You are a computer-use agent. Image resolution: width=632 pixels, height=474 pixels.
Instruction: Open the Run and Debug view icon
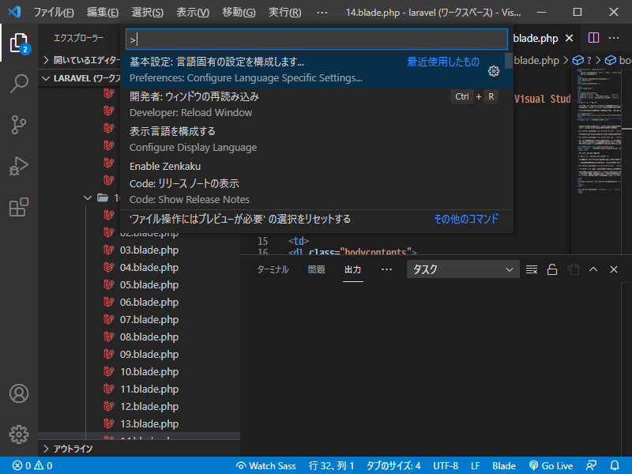point(18,166)
